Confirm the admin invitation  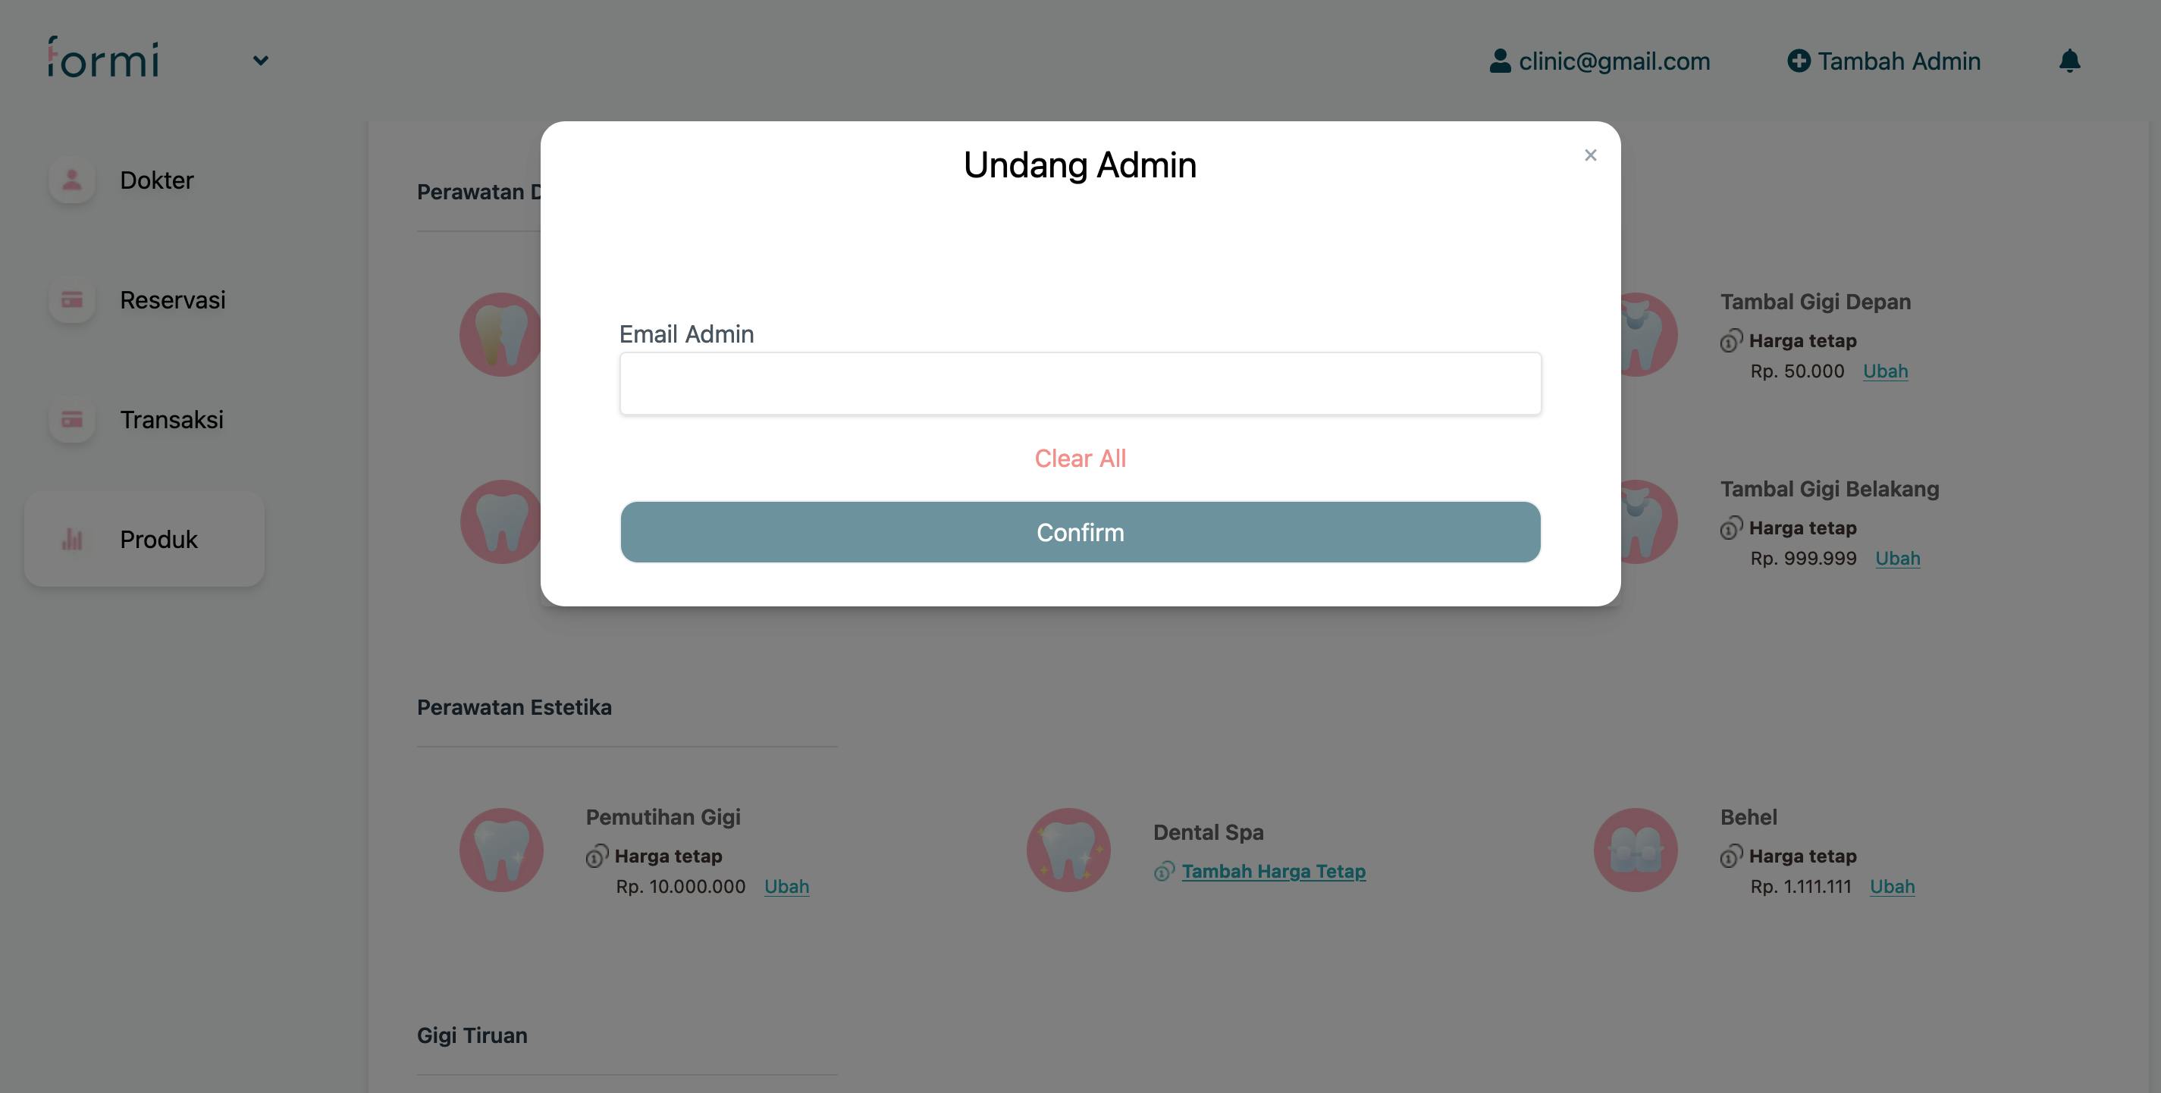pos(1080,532)
